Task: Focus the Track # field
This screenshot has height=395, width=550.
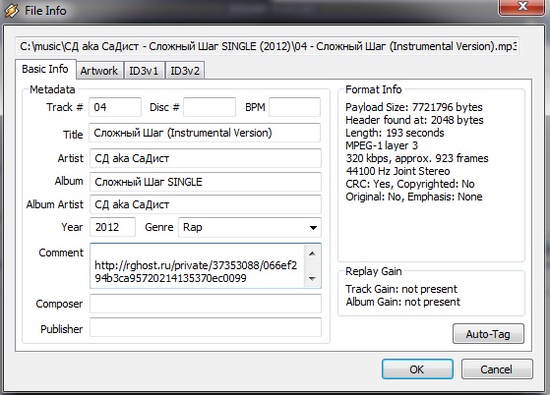Action: pyautogui.click(x=115, y=107)
